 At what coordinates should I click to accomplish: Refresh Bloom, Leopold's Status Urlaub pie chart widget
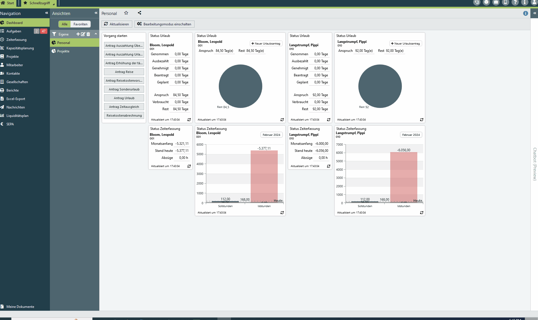point(282,120)
